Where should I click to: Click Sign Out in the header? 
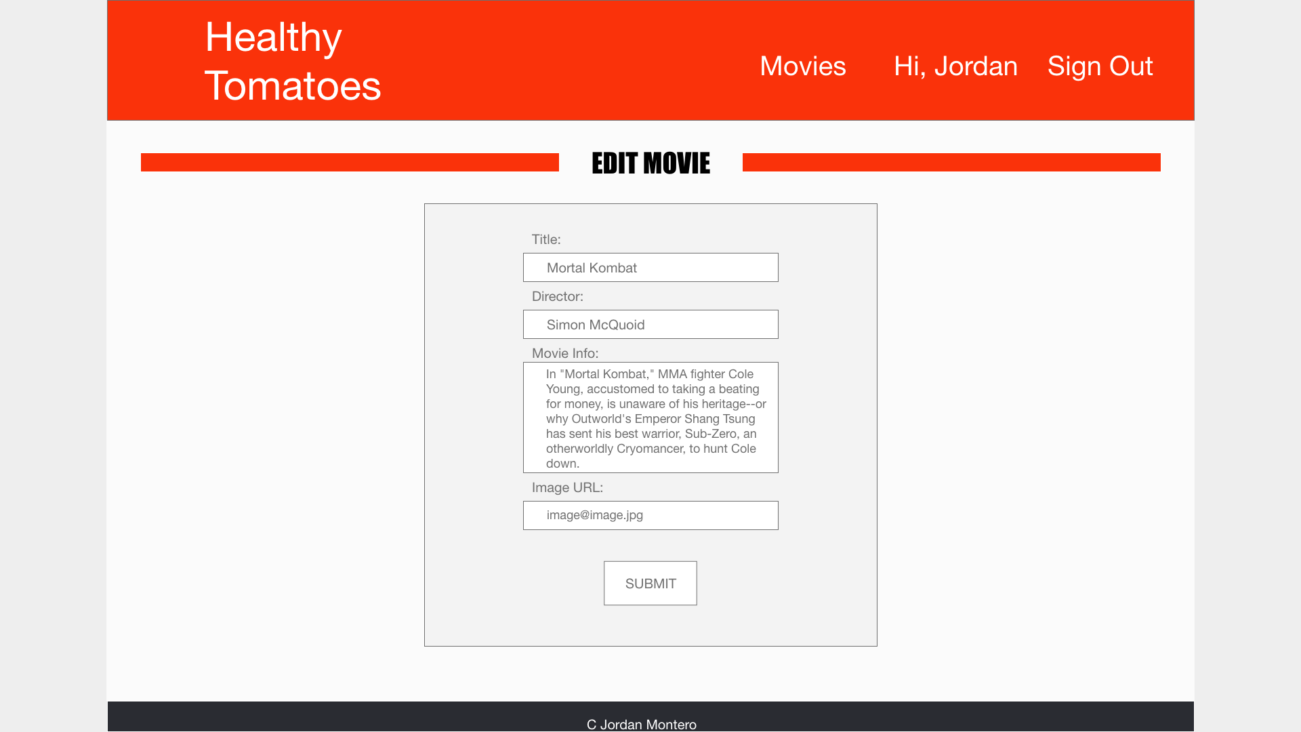(x=1099, y=66)
